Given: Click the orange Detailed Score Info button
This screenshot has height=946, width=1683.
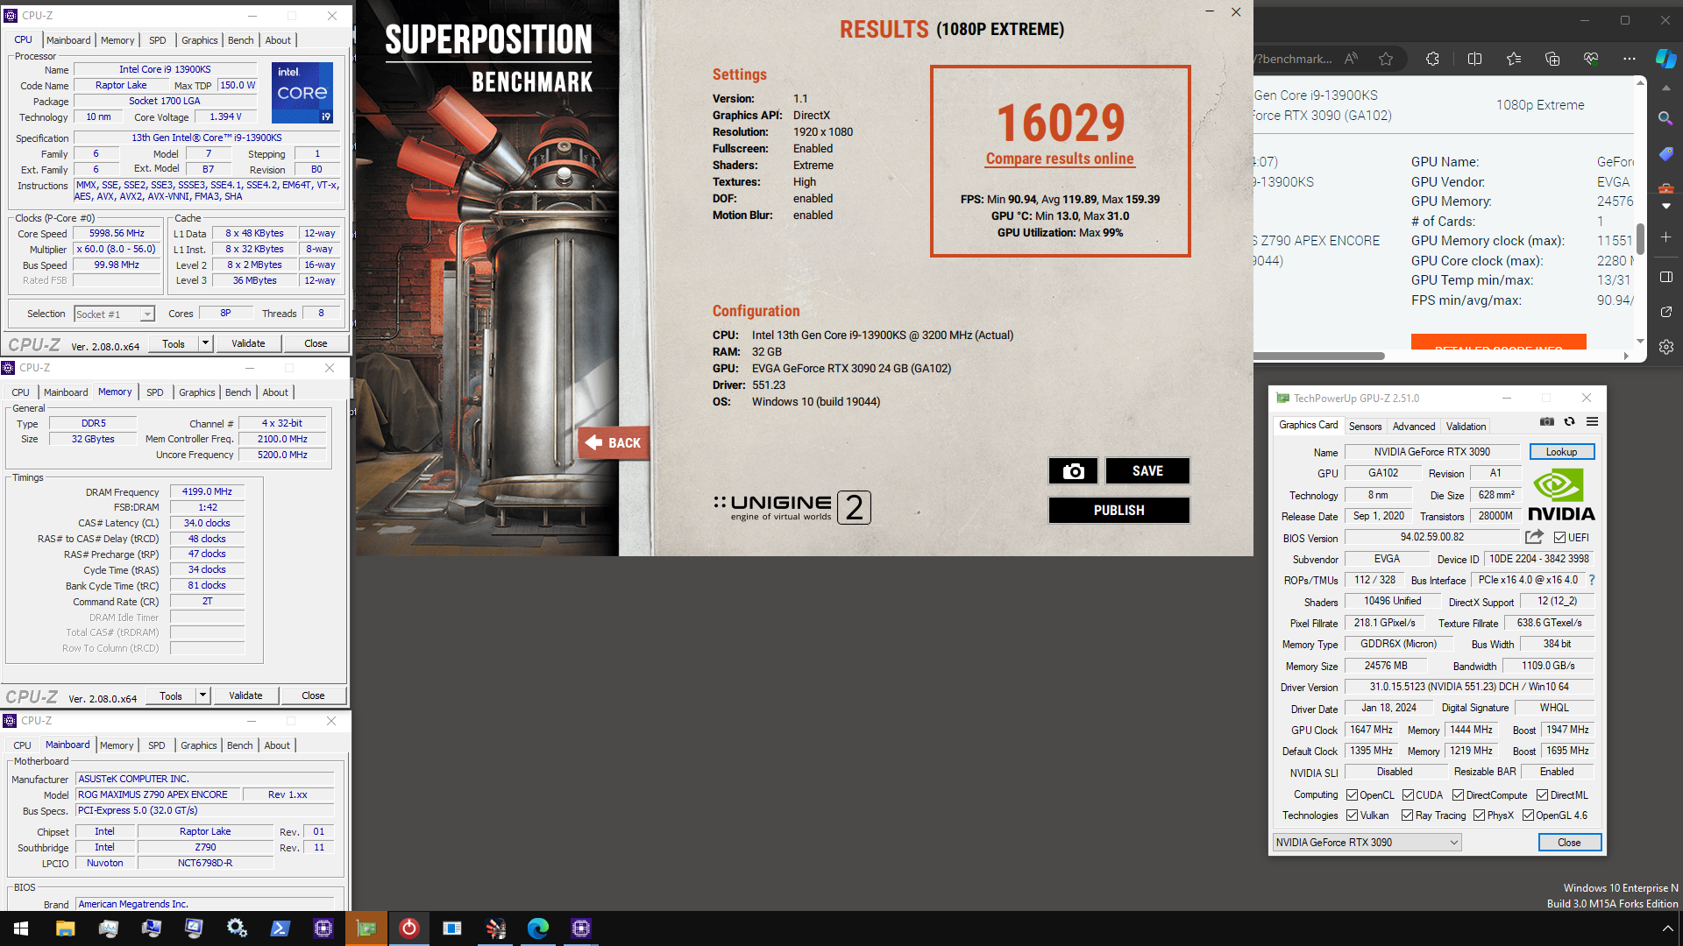Looking at the screenshot, I should click(1498, 342).
